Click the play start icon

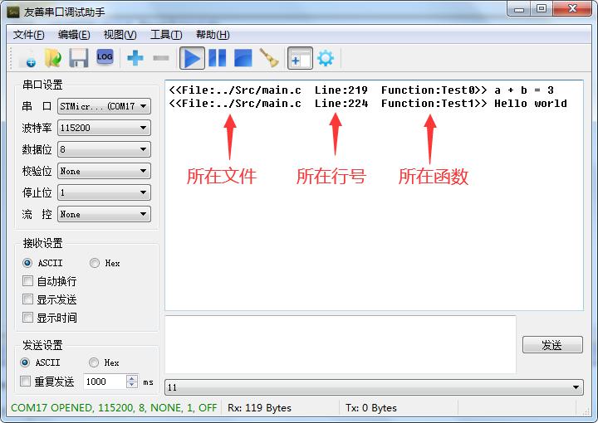point(192,58)
